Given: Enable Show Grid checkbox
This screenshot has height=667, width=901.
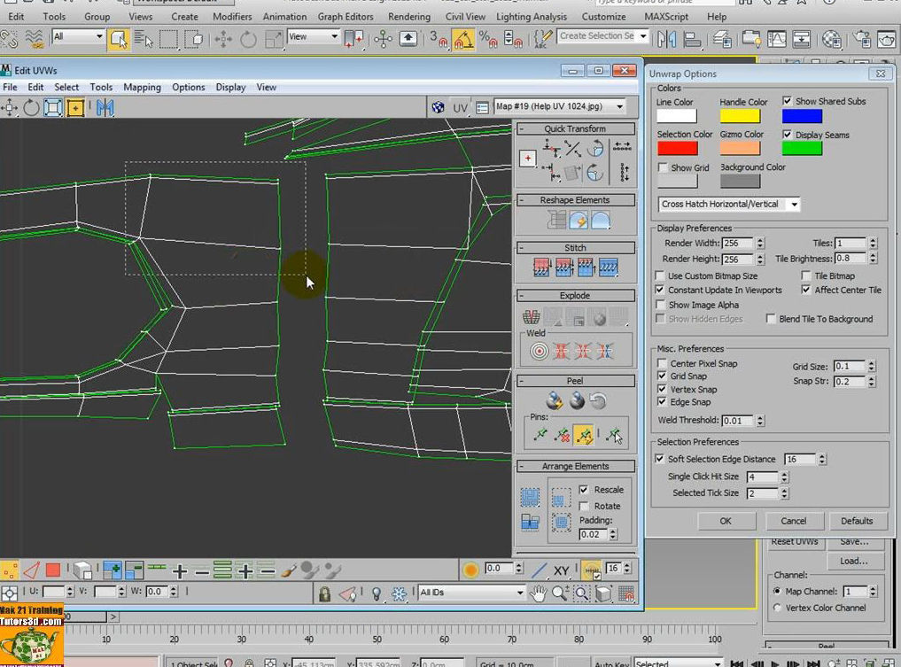Looking at the screenshot, I should pyautogui.click(x=663, y=167).
